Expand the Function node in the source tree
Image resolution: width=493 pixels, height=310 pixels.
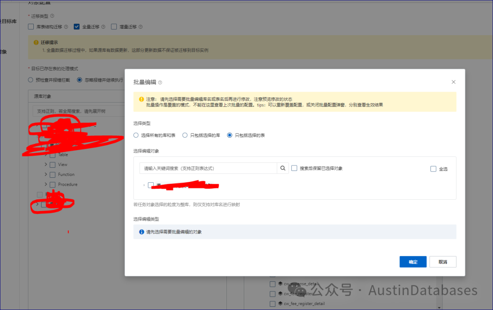click(46, 174)
